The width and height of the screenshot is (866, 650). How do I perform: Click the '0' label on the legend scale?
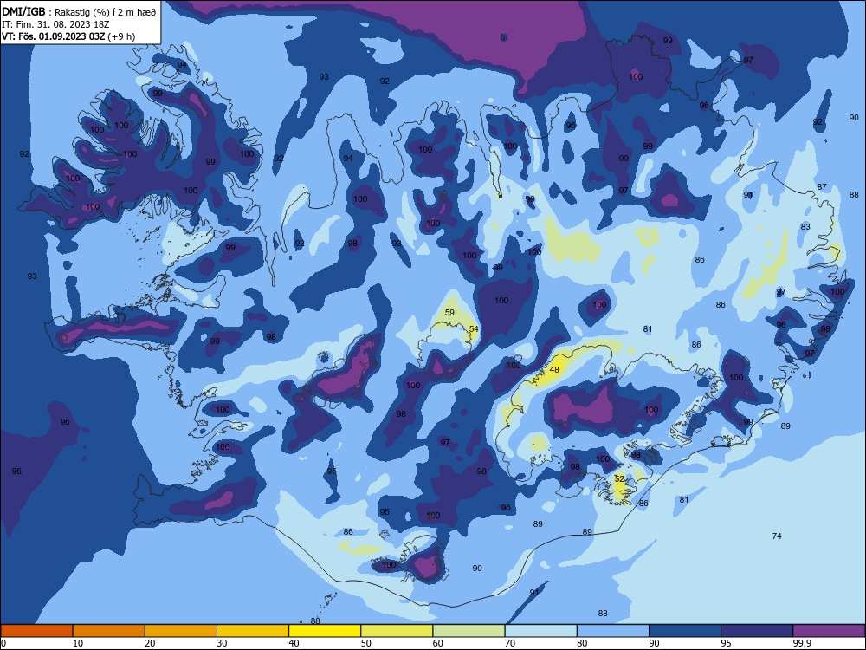(x=3, y=643)
